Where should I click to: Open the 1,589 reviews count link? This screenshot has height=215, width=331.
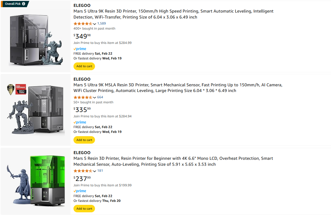coord(102,24)
